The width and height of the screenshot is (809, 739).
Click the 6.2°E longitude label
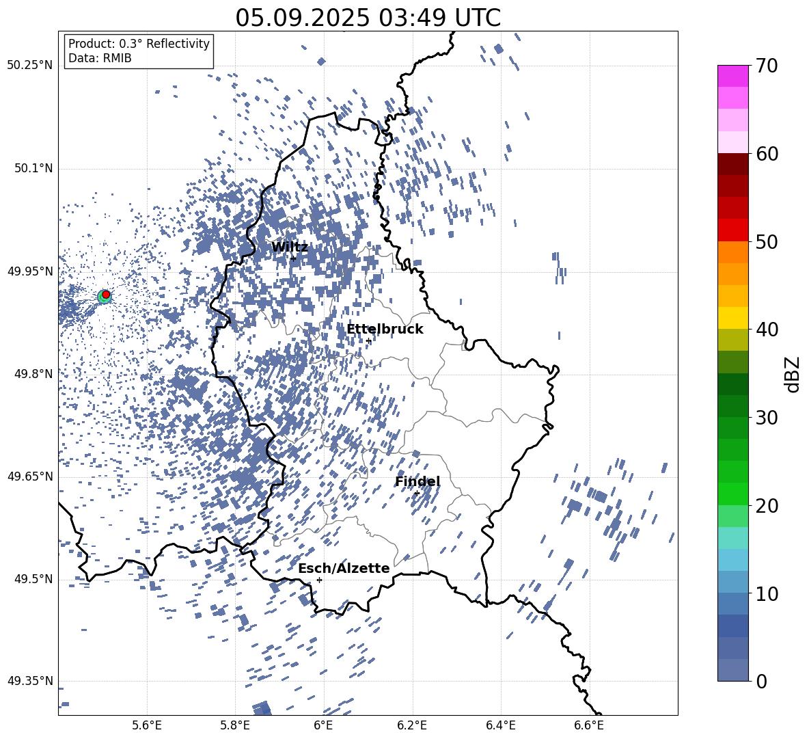pyautogui.click(x=412, y=725)
